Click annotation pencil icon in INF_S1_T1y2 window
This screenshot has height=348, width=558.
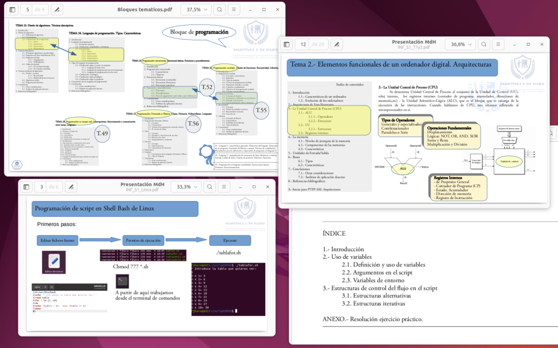pos(337,45)
